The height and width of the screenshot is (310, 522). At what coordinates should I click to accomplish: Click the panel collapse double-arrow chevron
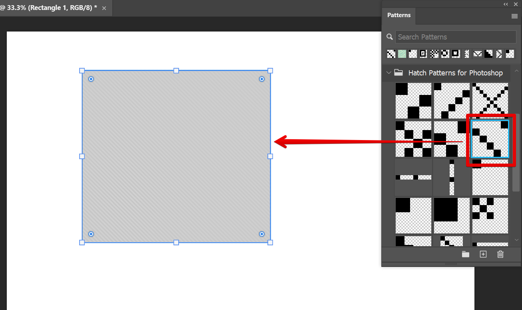[x=505, y=4]
